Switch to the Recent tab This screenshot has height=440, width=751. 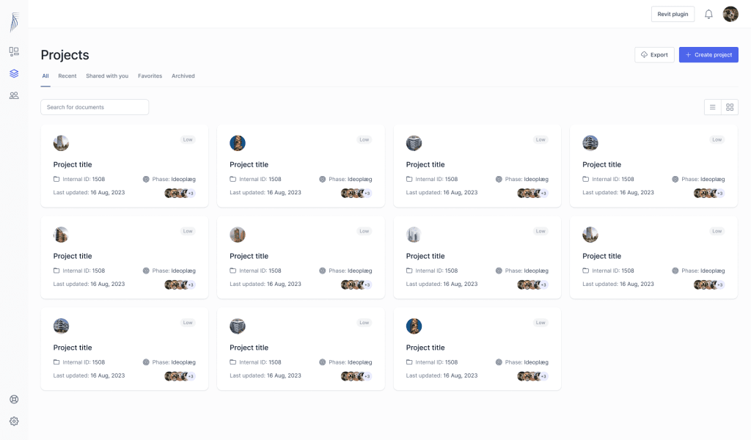click(67, 76)
